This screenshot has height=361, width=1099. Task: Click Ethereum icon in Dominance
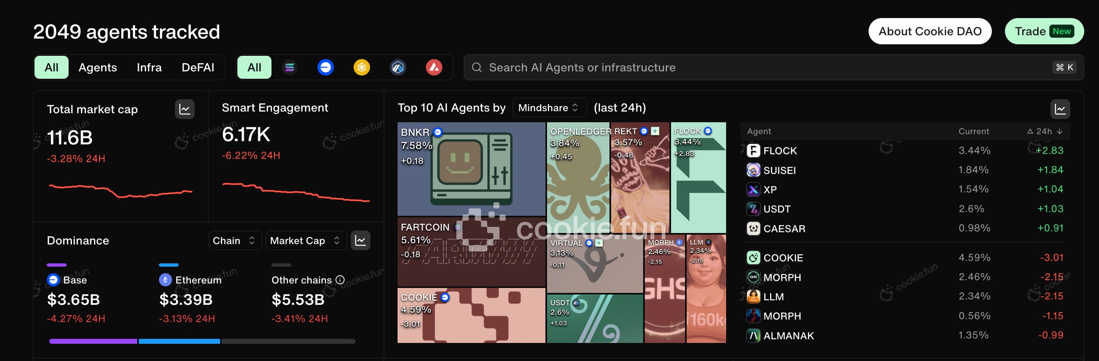coord(166,280)
